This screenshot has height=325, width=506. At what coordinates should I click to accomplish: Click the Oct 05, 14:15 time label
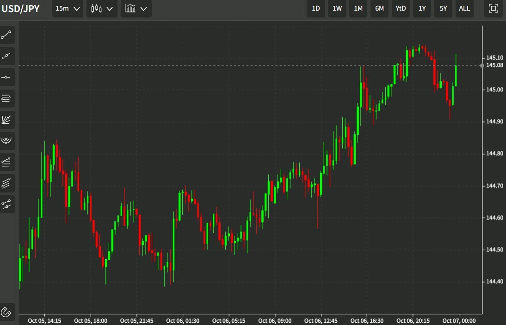click(44, 321)
